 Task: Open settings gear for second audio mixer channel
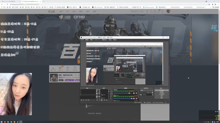pyautogui.click(x=136, y=98)
